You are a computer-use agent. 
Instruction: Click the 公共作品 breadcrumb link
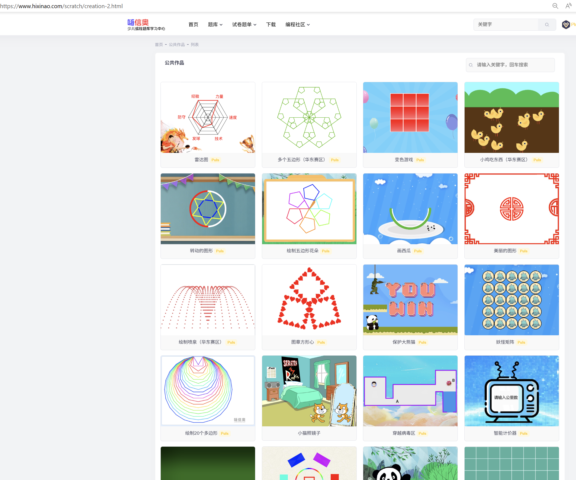click(177, 44)
